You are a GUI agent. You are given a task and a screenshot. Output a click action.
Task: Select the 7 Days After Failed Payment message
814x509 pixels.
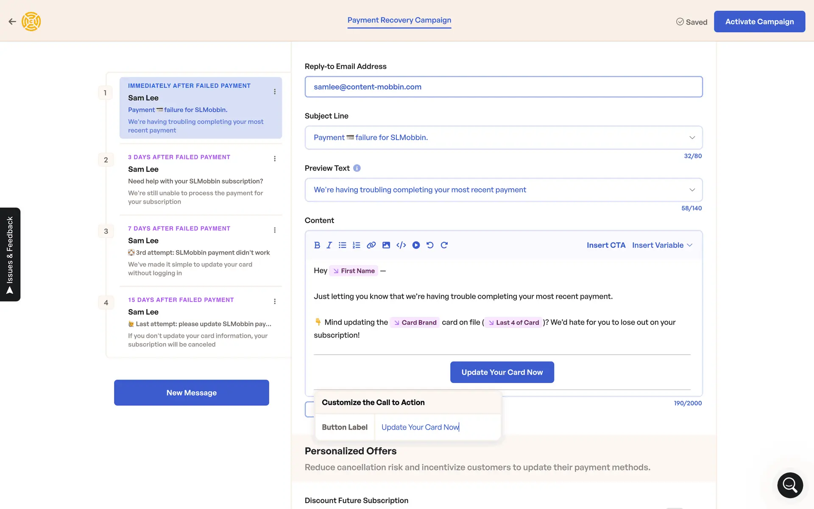199,250
